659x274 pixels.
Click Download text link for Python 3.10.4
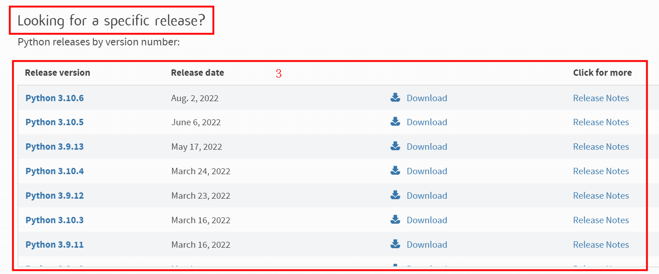[x=427, y=171]
